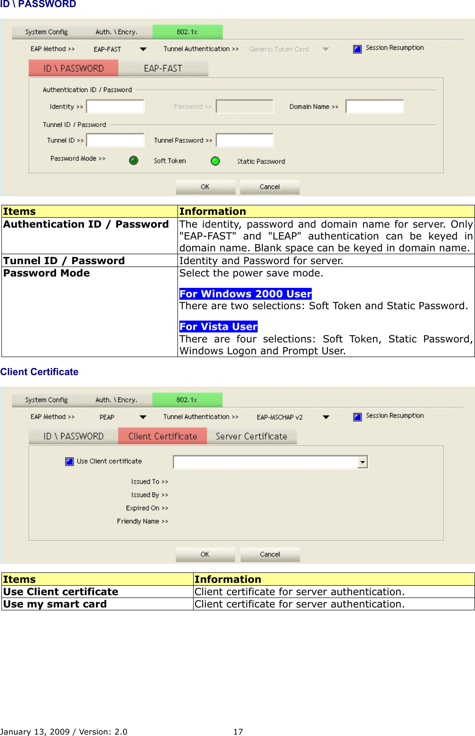Click Cancel in the upper dialog

coord(270,187)
